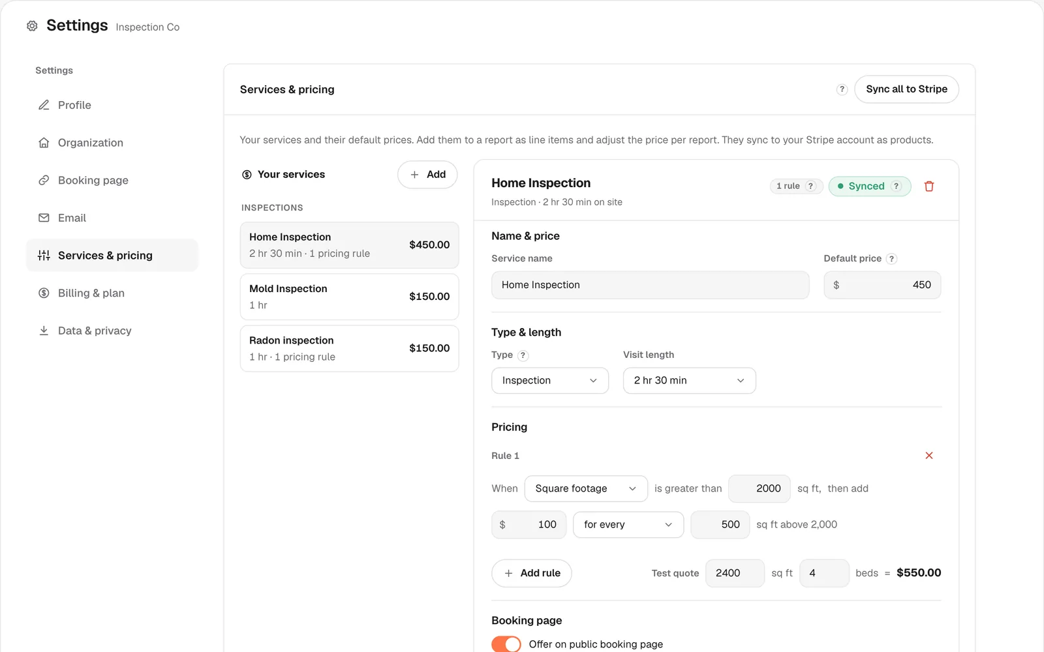Click the $550.00 test quote total

(919, 573)
